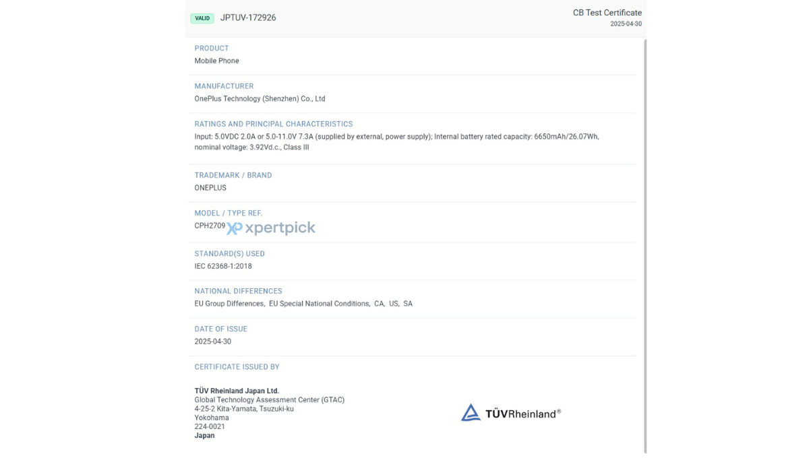Click model reference CPH2709

click(x=210, y=226)
